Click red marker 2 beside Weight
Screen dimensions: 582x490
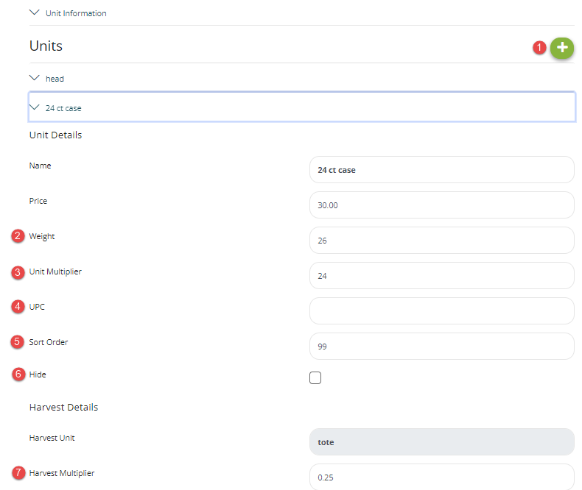[18, 236]
